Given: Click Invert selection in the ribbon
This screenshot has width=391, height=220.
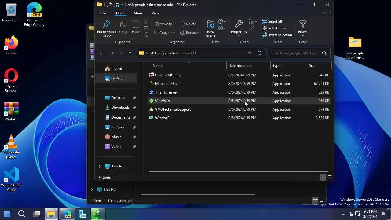Looking at the screenshot, I should tap(277, 35).
